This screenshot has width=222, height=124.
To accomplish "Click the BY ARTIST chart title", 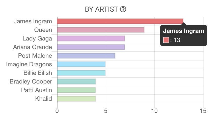I will pyautogui.click(x=101, y=10).
